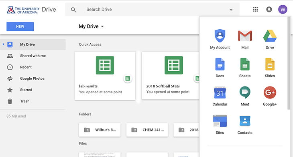
Task: Launch Contacts from the apps panel
Action: click(x=245, y=125)
